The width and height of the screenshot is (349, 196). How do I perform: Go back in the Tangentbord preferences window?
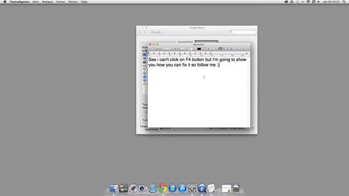coord(141,32)
